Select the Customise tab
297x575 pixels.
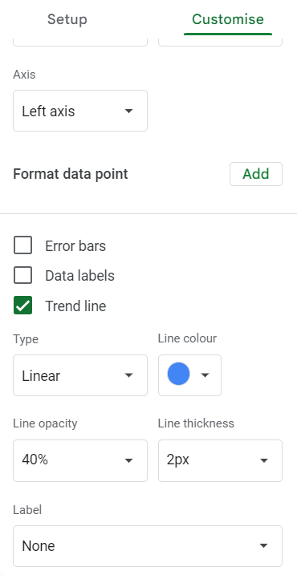click(228, 19)
